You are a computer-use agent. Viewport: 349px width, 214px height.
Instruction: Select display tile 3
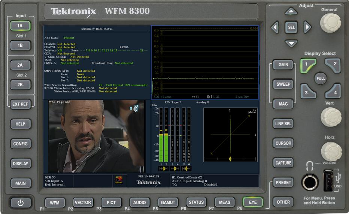(x=308, y=91)
